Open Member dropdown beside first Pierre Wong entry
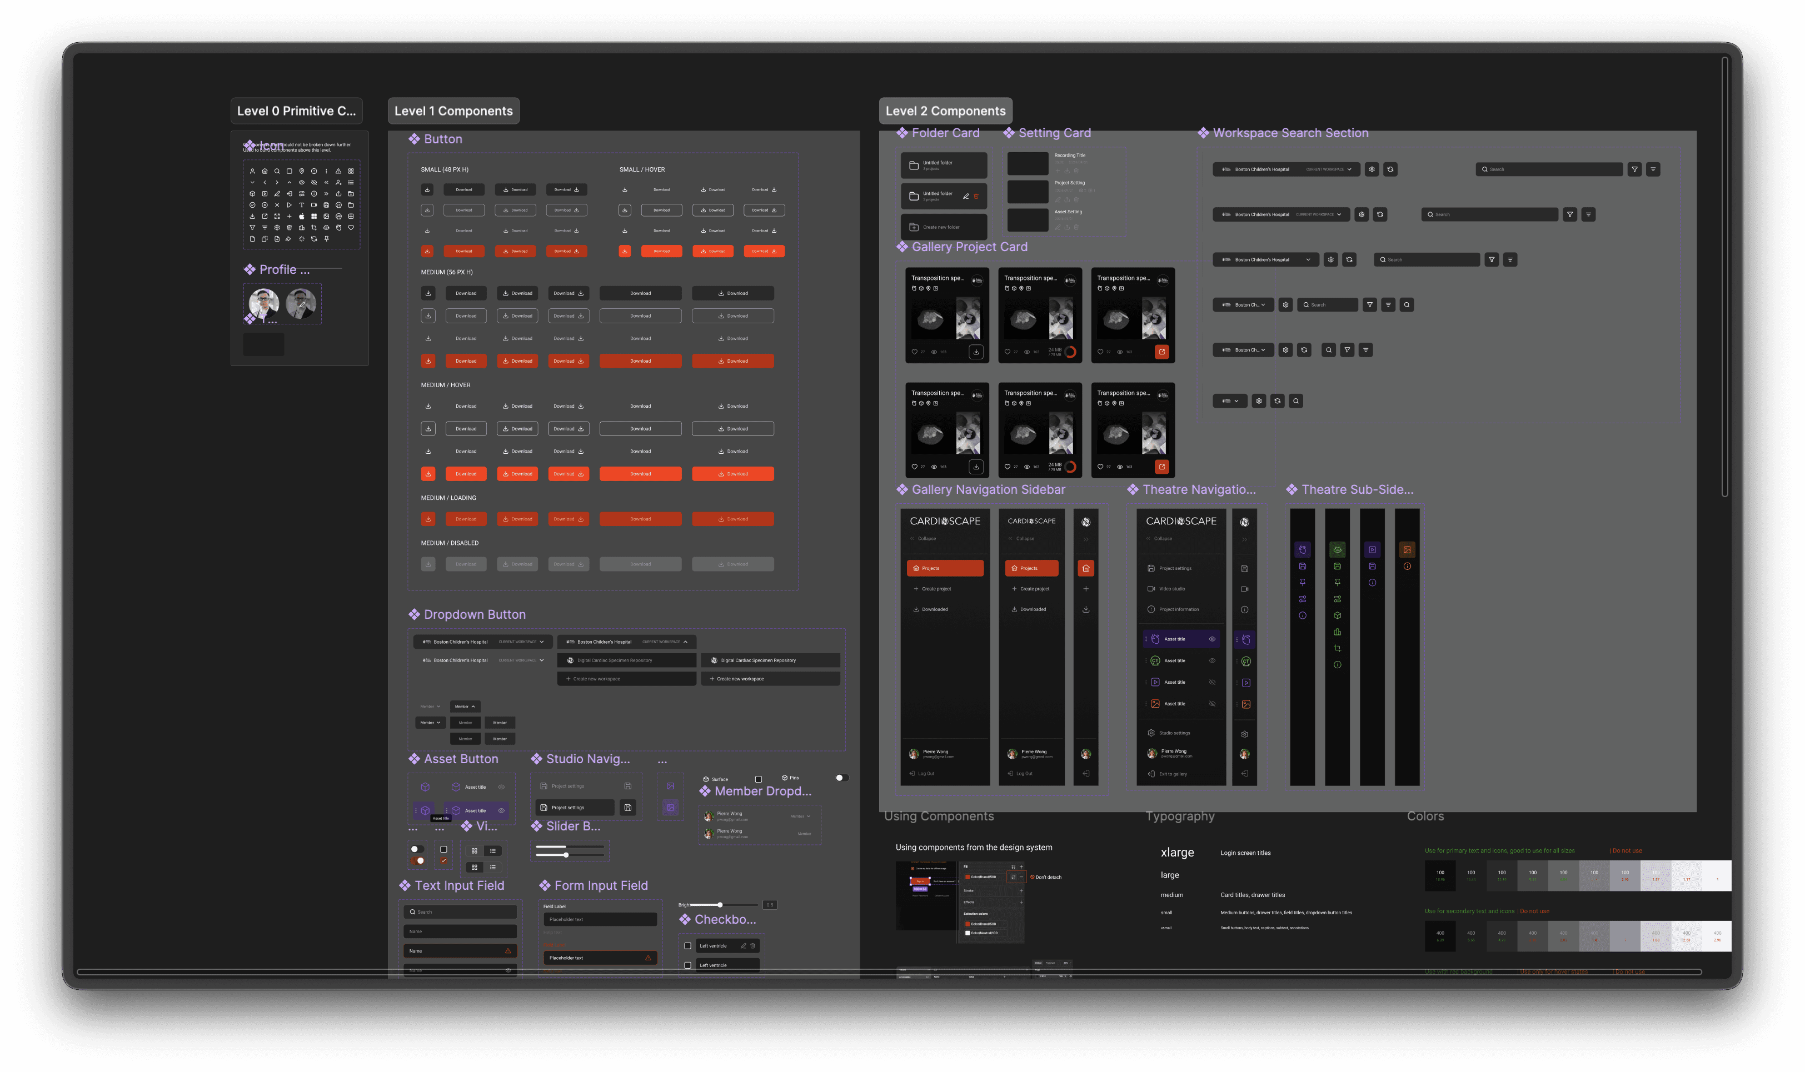The height and width of the screenshot is (1072, 1805). pos(800,816)
